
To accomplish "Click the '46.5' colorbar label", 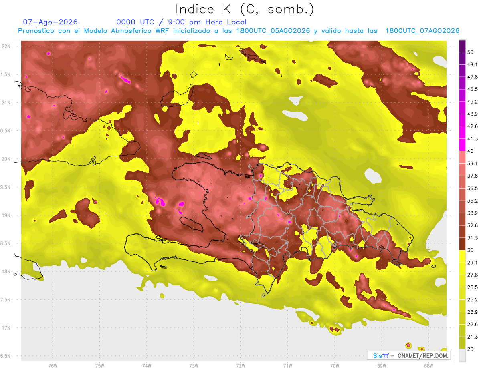I will [x=473, y=89].
